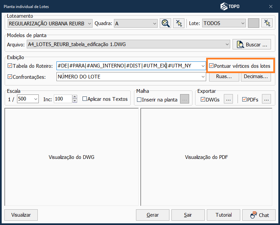Expand the Confrontações NÚMERO DO LOTE dropdown
This screenshot has width=280, height=225.
[x=203, y=77]
